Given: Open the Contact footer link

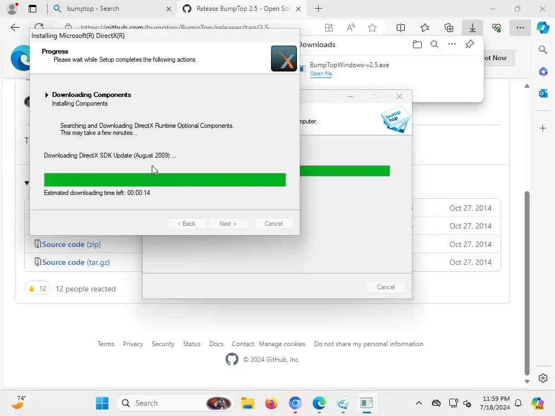Looking at the screenshot, I should (243, 344).
